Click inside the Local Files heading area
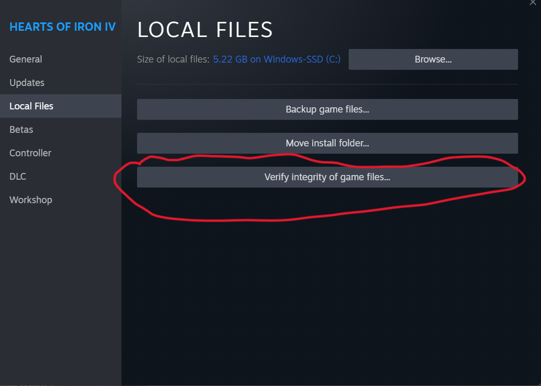This screenshot has height=386, width=541. tap(205, 30)
